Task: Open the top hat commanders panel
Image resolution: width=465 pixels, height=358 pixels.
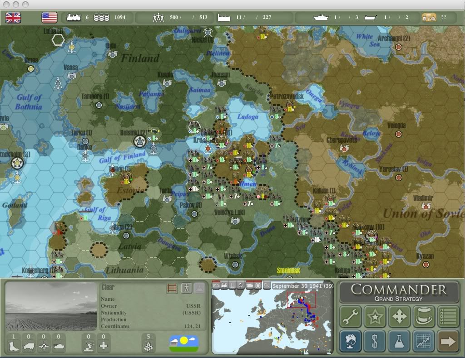Action: 423,317
